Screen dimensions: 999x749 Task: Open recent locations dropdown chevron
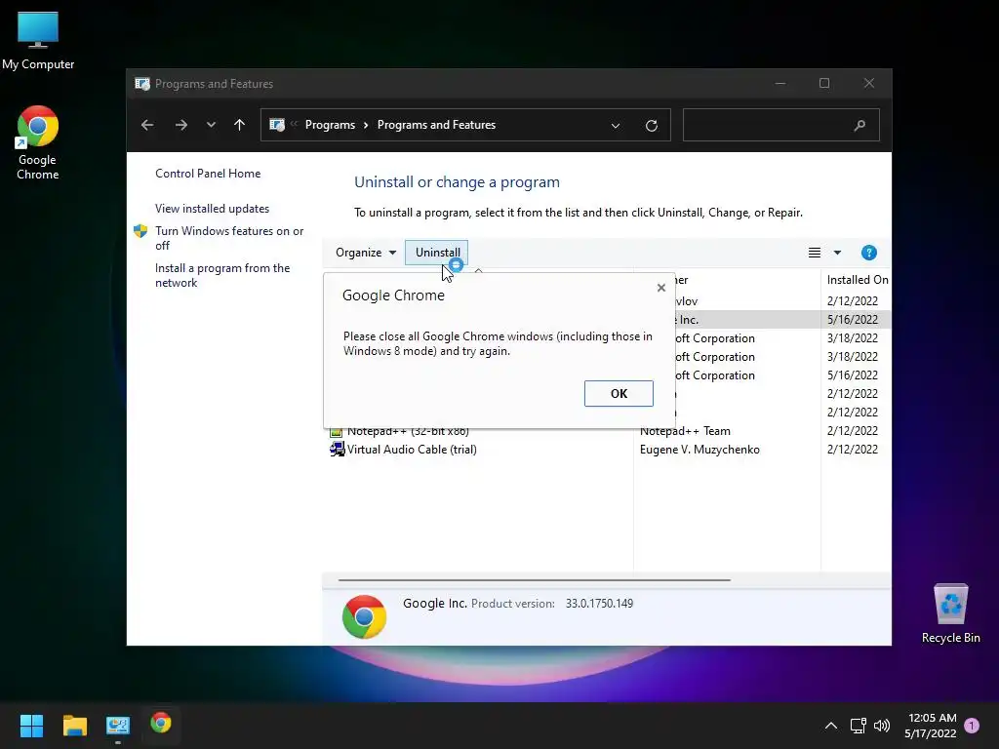211,125
